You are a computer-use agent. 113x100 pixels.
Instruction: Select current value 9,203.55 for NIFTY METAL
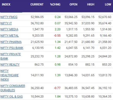38,36
